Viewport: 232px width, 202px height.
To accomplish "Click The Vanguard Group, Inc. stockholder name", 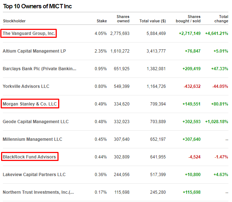I will coord(29,33).
